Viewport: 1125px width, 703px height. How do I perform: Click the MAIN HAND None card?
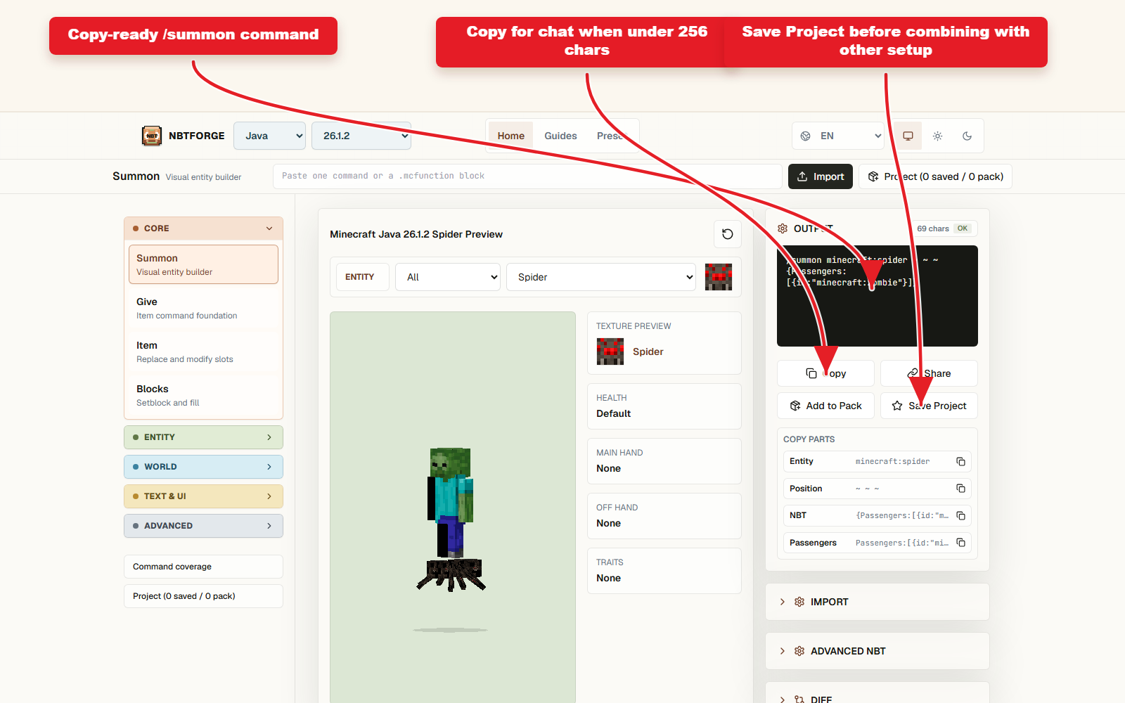point(664,461)
